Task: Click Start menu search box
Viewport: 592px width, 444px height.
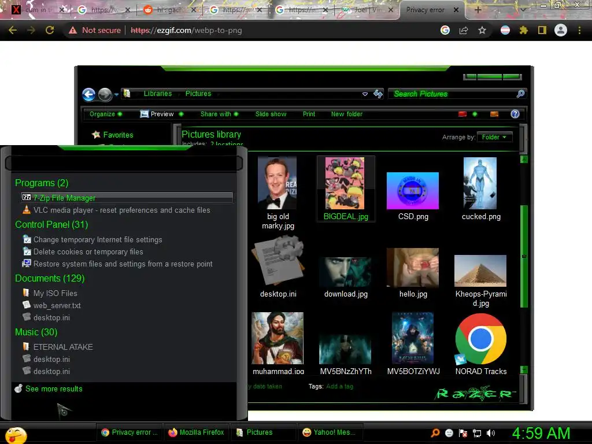Action: (x=124, y=163)
